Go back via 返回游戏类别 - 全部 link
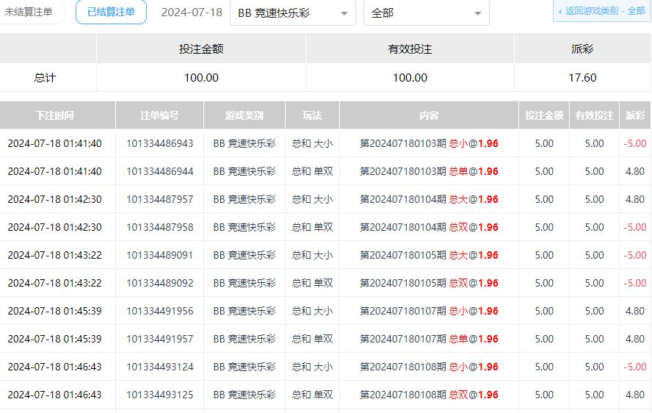Image resolution: width=652 pixels, height=413 pixels. [x=601, y=12]
